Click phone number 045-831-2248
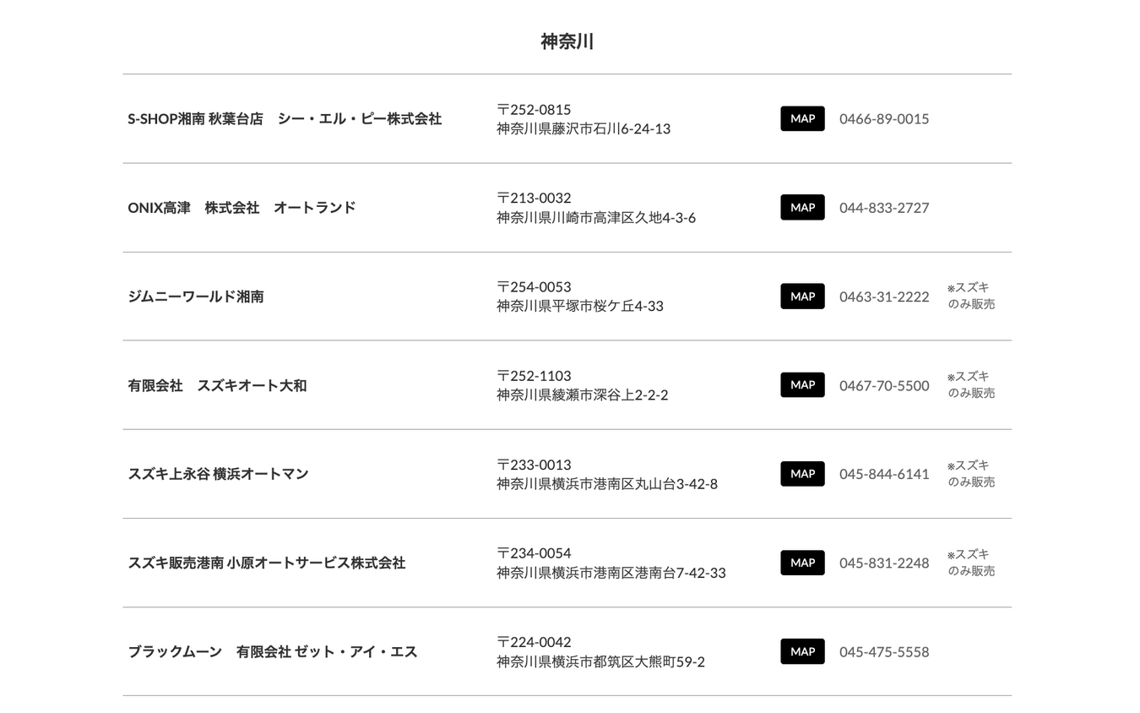This screenshot has width=1140, height=713. pos(884,563)
